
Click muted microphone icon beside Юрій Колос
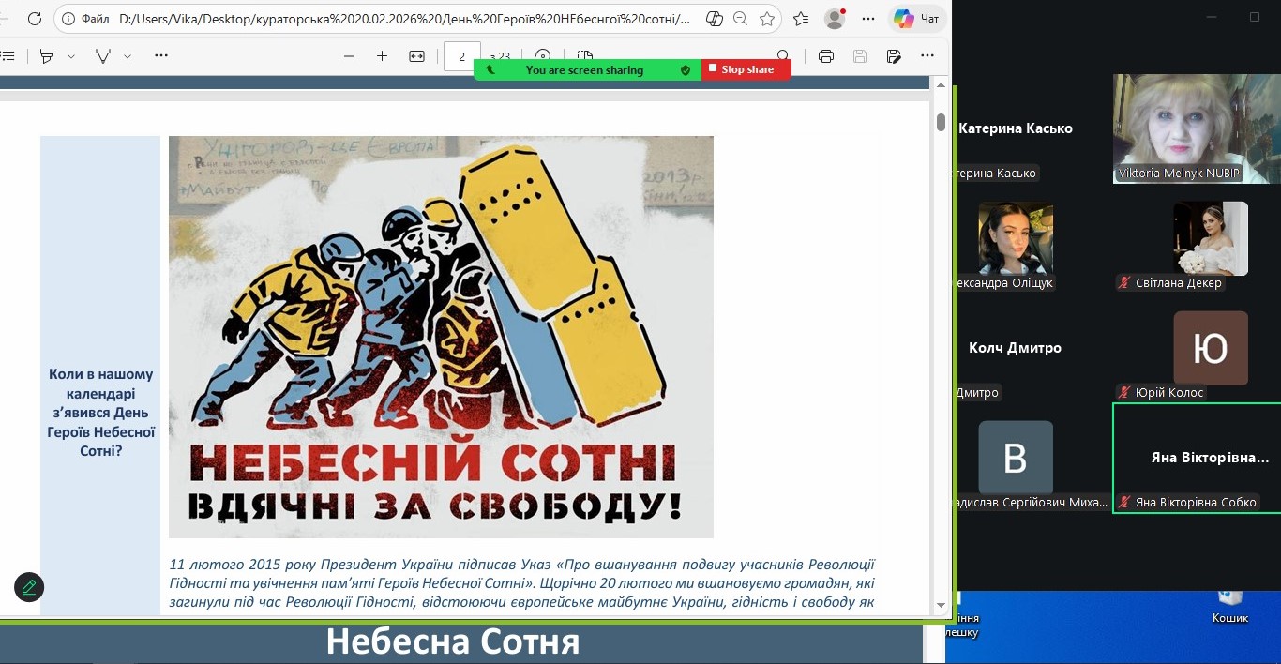[x=1123, y=392]
